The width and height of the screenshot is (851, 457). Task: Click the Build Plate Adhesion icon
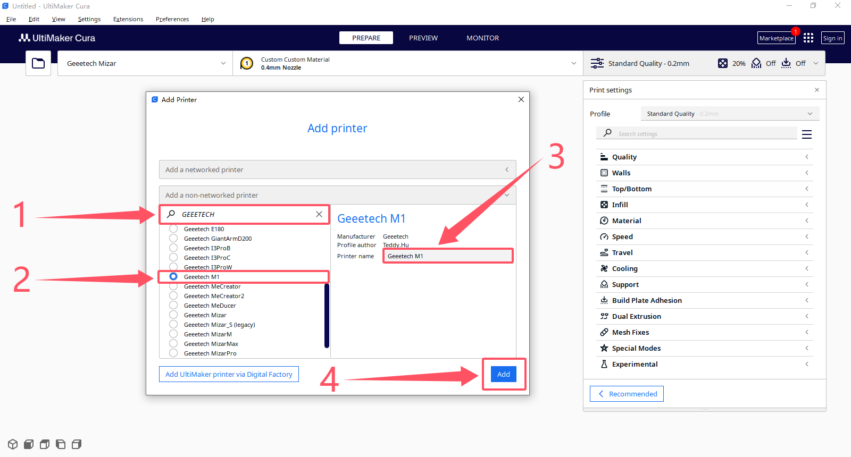pyautogui.click(x=604, y=300)
